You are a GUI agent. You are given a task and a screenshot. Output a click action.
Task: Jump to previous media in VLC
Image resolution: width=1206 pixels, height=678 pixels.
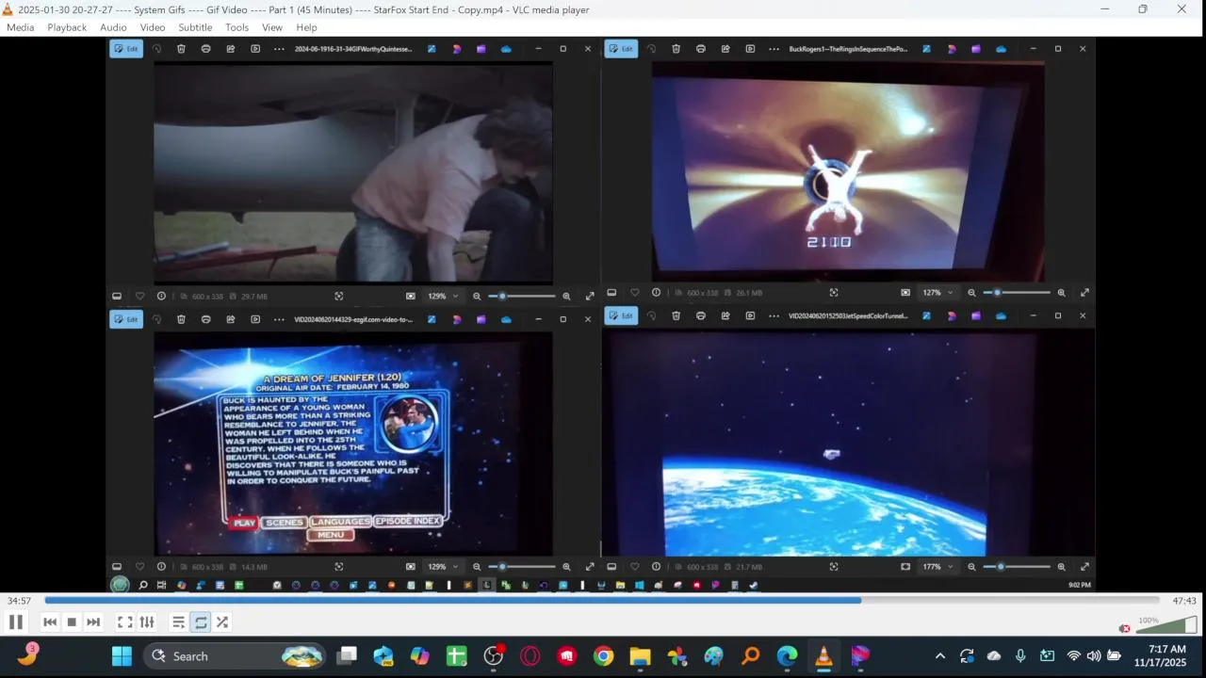click(50, 621)
